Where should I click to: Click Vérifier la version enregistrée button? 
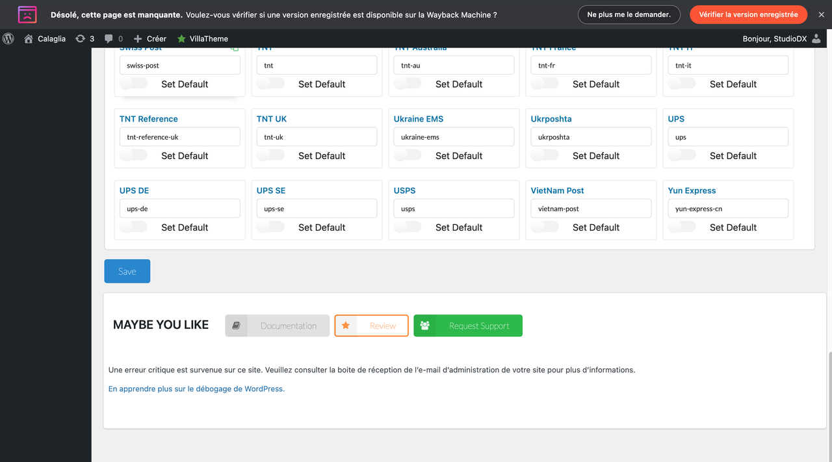pyautogui.click(x=748, y=14)
